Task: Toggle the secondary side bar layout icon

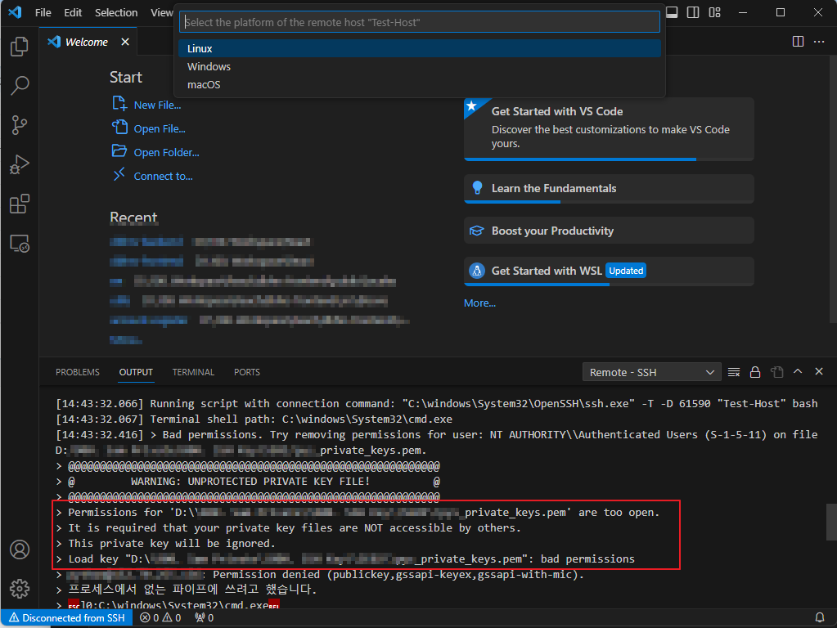Action: click(x=693, y=12)
